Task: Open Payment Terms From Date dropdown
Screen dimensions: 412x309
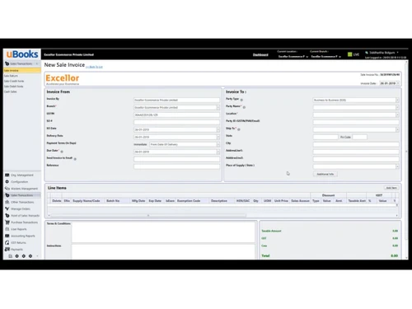Action: click(218, 144)
